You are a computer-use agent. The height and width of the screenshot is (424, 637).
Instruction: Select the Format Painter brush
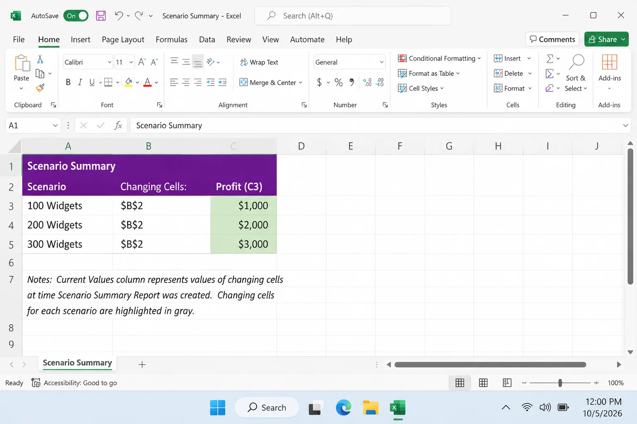(x=40, y=88)
